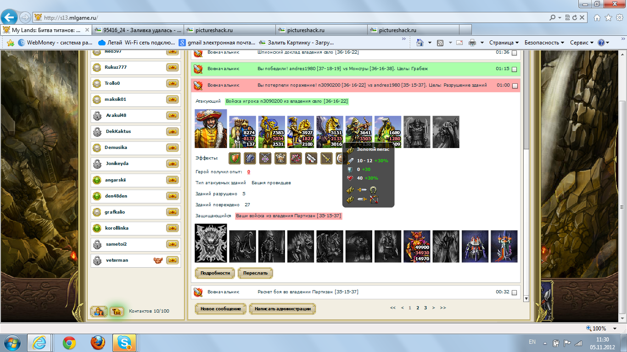Open the IE favorites star icon
The height and width of the screenshot is (352, 627).
click(x=608, y=17)
